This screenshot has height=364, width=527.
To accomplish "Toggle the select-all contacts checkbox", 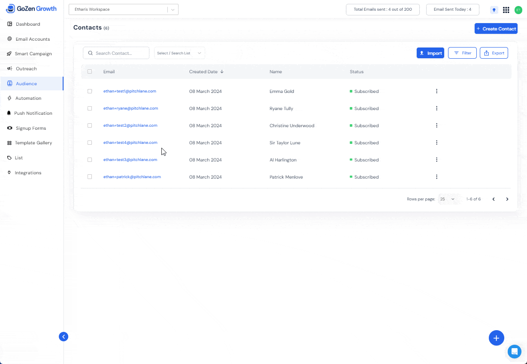I will click(90, 72).
